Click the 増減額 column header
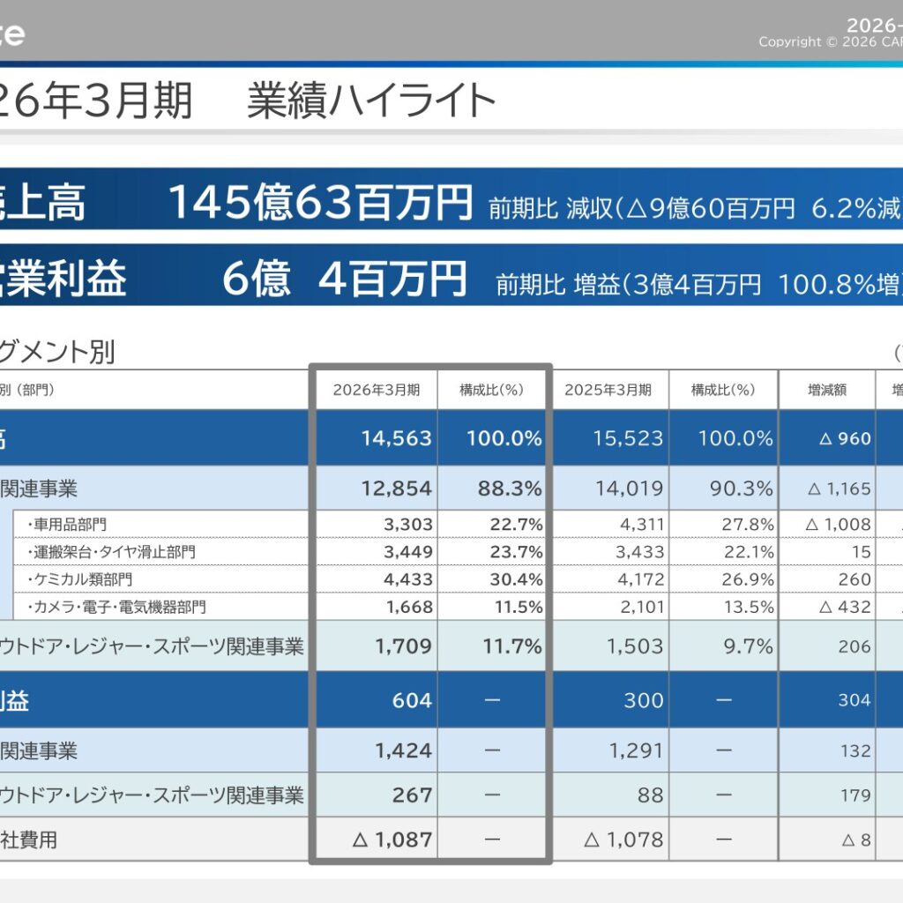 coord(827,390)
